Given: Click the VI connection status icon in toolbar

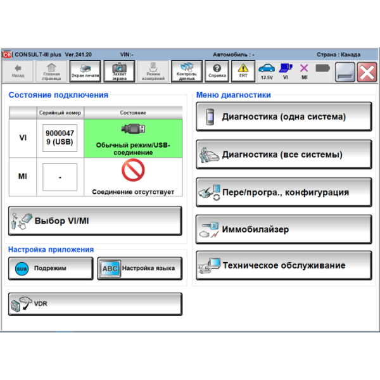Looking at the screenshot, I should 286,70.
